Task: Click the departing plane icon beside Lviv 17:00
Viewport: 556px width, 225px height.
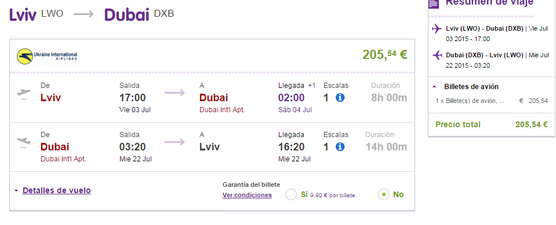Action: tap(24, 94)
